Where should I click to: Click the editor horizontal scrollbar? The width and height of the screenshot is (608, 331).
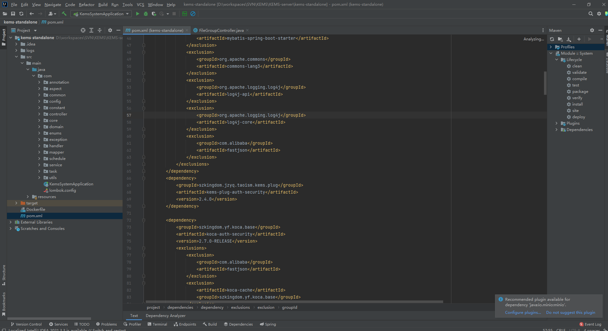point(294,302)
